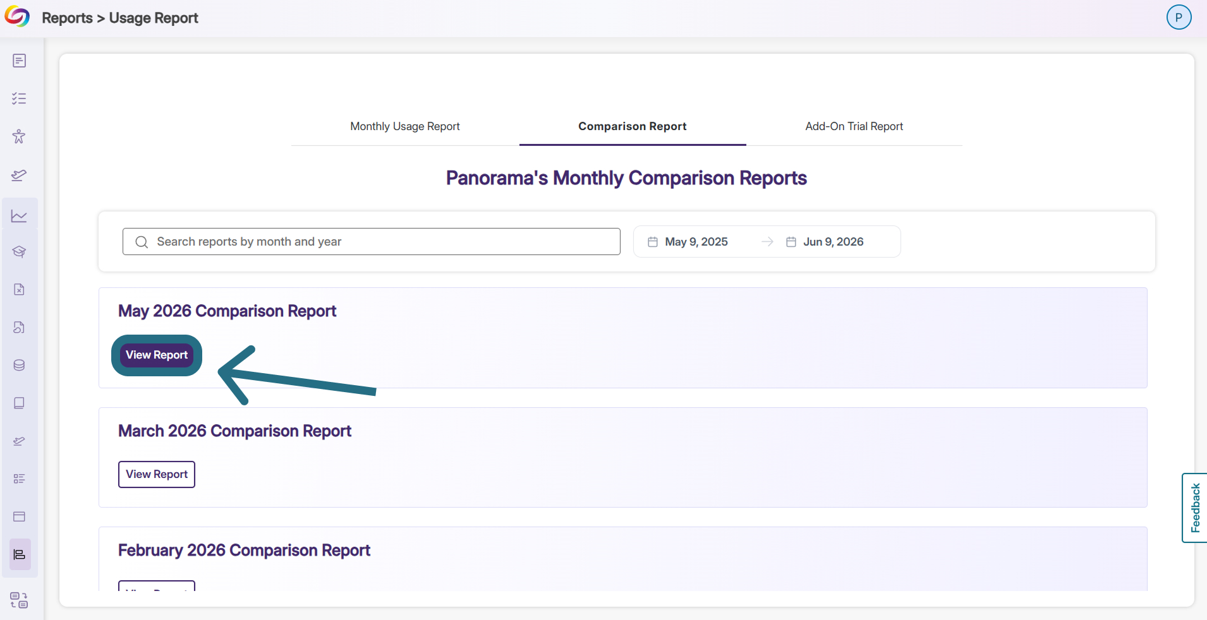Click the upper airplane takeoff sidebar icon
1207x620 pixels.
[20, 175]
